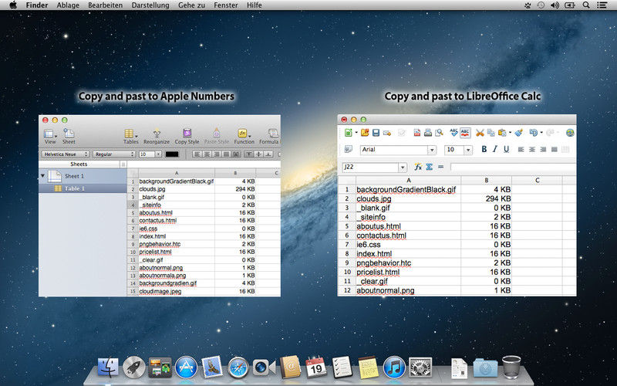The width and height of the screenshot is (617, 386).
Task: Open the Gehe zu menu
Action: pos(191,5)
